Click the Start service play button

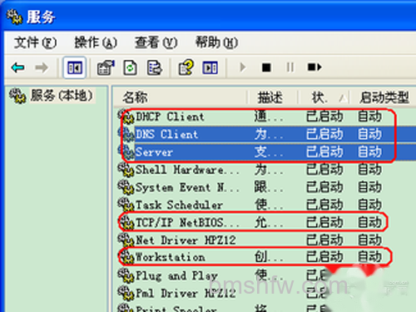243,67
